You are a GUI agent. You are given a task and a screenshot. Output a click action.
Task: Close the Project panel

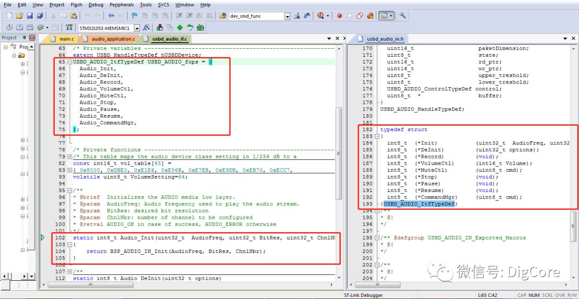pos(32,37)
